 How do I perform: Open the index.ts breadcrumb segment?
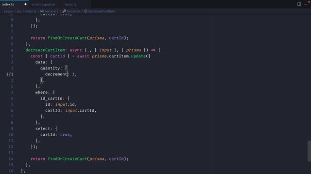31,11
